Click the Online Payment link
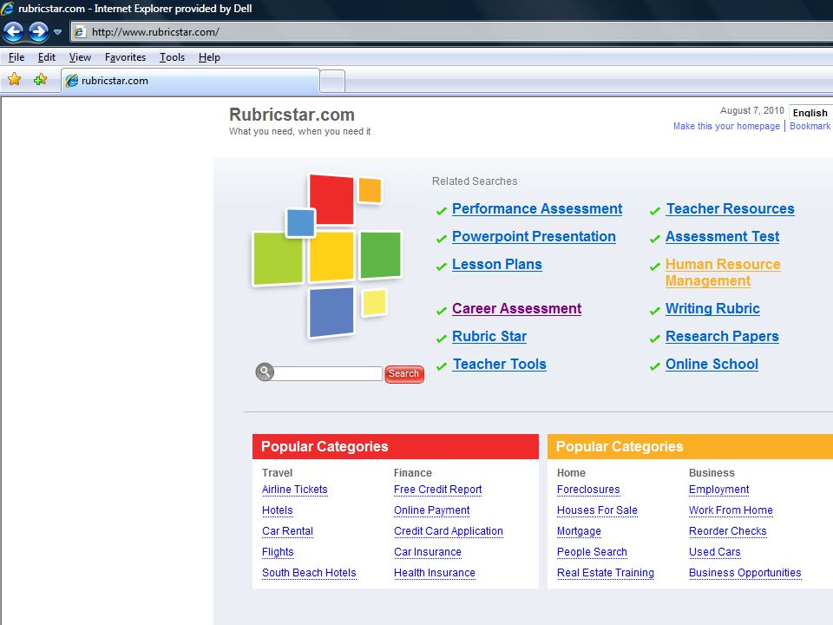This screenshot has height=625, width=833. 432,510
